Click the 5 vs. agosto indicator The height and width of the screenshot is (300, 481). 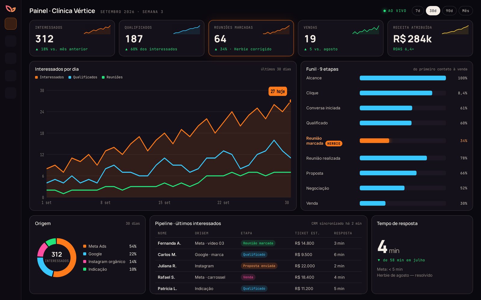click(321, 49)
